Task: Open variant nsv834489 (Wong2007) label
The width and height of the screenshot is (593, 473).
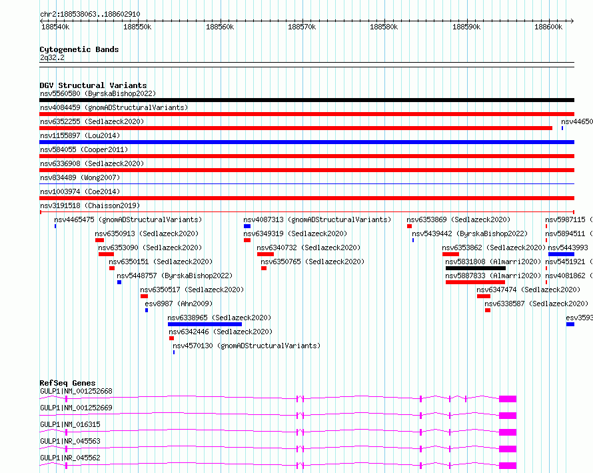Action: (x=80, y=177)
